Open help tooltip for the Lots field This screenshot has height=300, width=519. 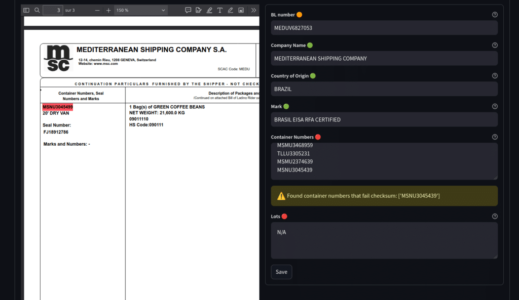pyautogui.click(x=495, y=216)
